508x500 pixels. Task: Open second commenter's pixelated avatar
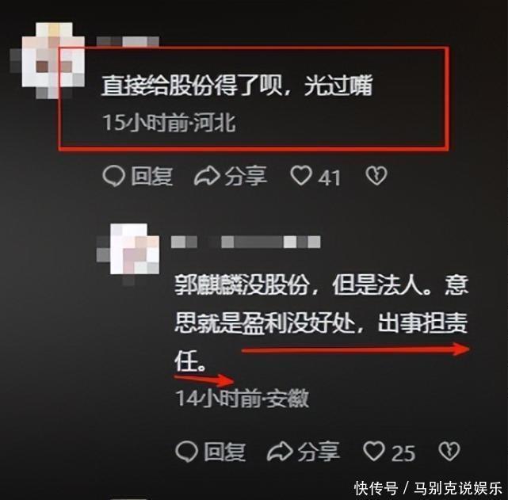pos(128,252)
